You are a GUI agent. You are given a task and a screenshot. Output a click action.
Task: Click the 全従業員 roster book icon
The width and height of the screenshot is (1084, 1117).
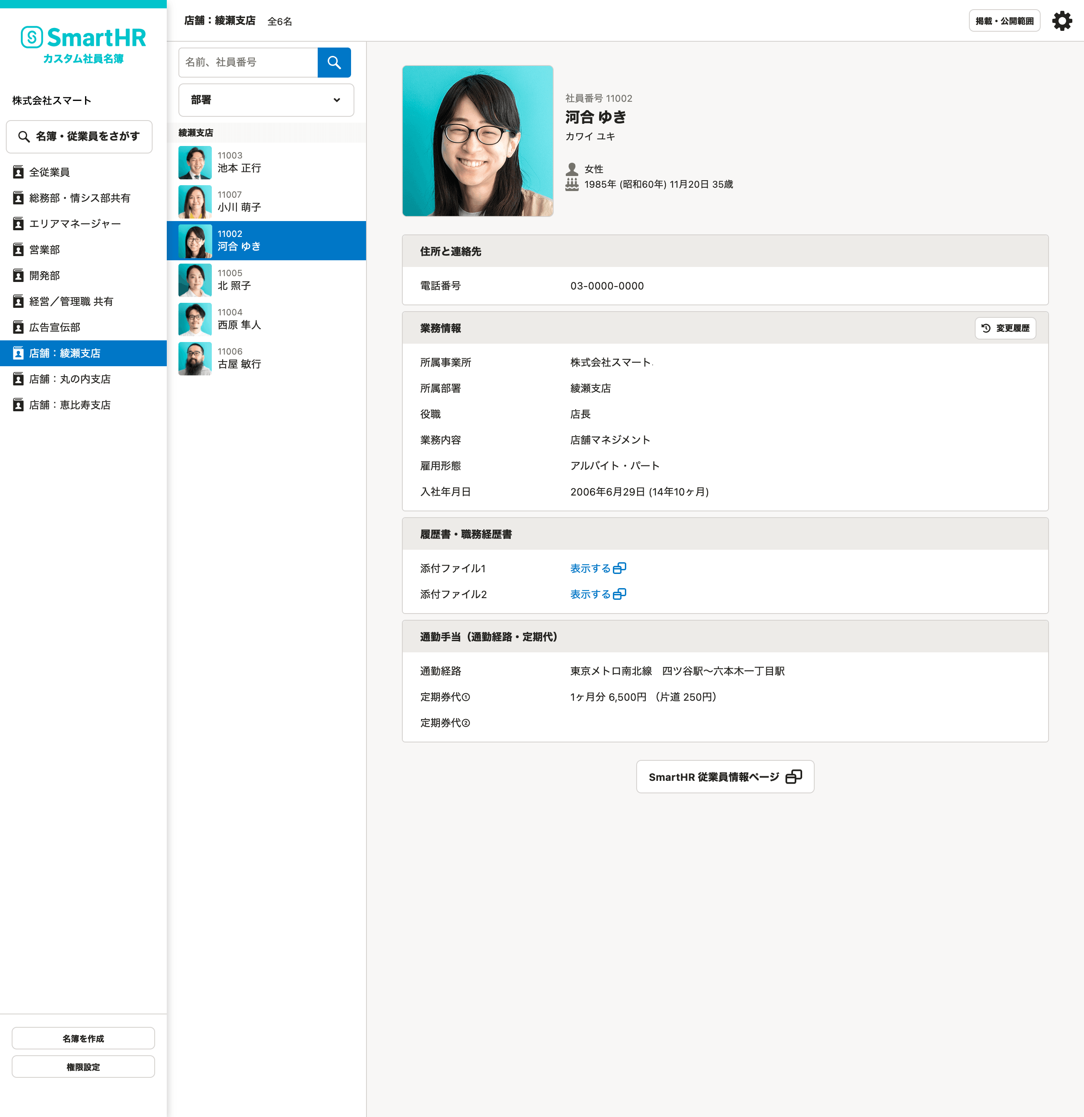tap(18, 172)
